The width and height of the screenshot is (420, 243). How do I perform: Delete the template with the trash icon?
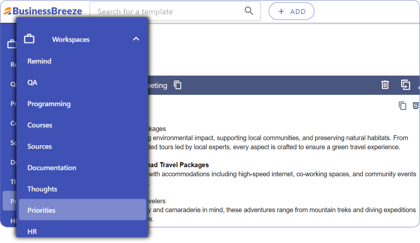pos(385,85)
